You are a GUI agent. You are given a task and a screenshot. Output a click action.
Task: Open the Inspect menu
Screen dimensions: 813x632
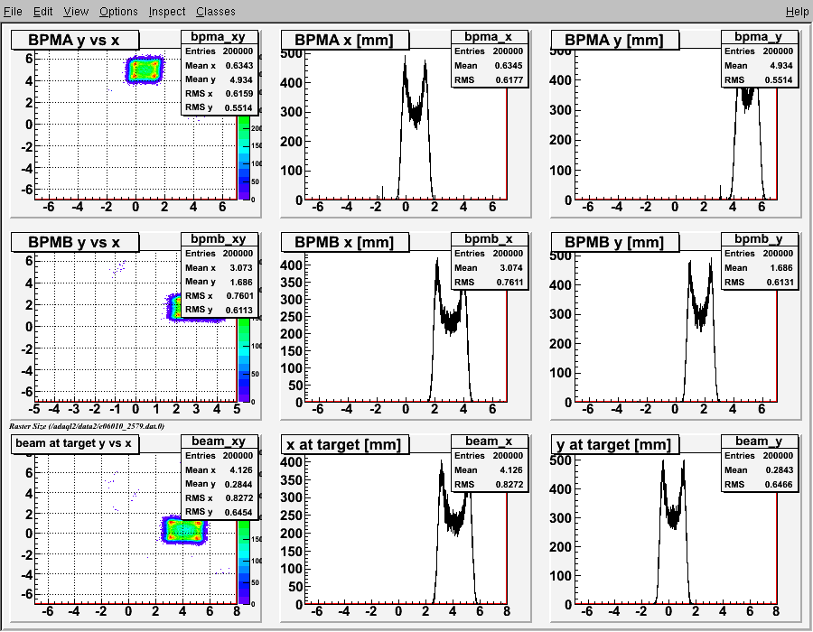coord(166,11)
